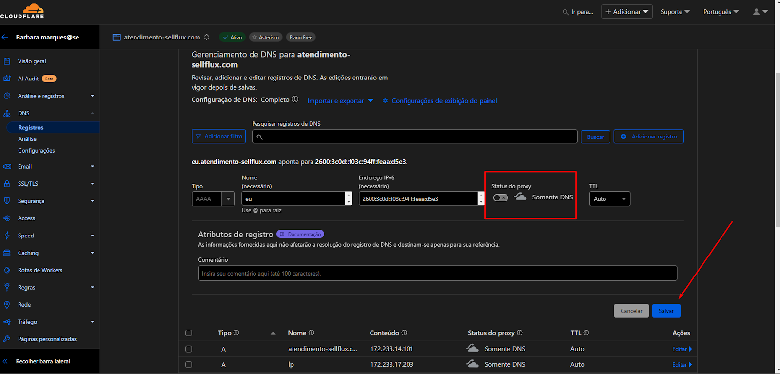Click the Regras sidebar icon

point(7,287)
